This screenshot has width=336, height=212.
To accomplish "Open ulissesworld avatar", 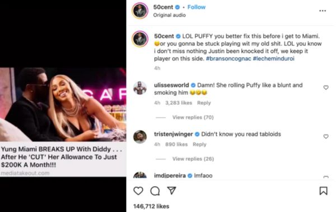I will 140,88.
